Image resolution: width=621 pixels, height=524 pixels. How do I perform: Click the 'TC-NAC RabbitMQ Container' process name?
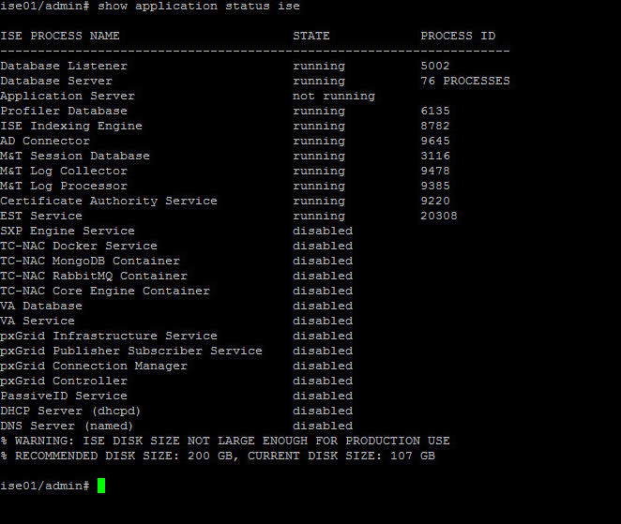pos(94,276)
